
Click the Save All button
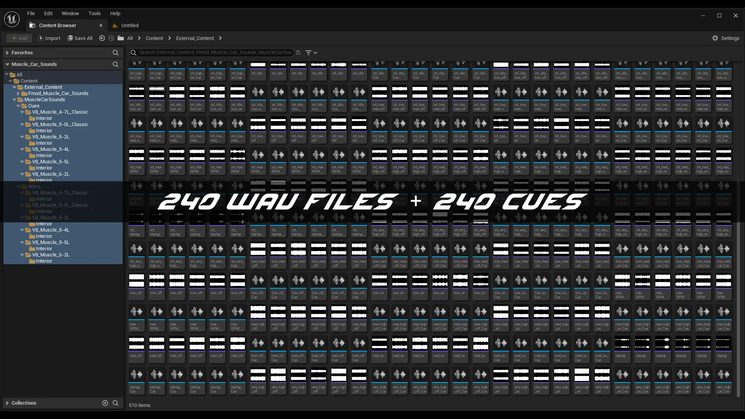80,38
